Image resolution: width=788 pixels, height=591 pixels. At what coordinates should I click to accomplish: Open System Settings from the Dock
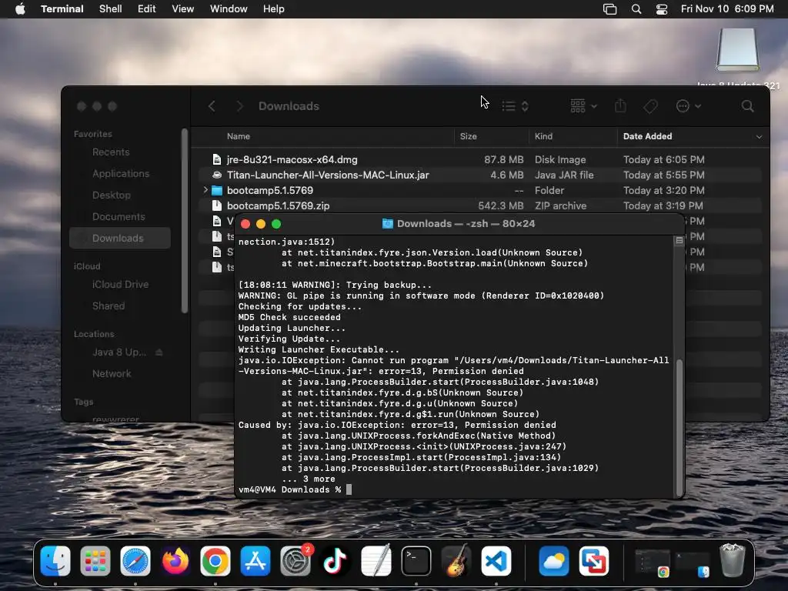tap(295, 560)
